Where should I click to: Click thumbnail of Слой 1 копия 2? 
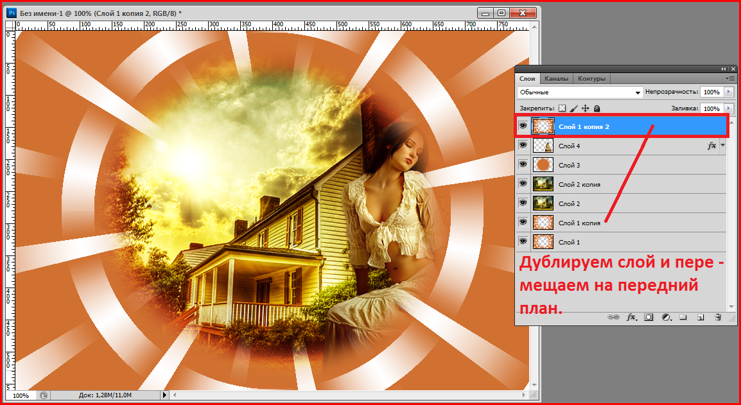[543, 126]
